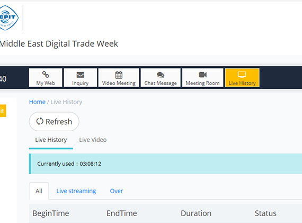The height and width of the screenshot is (223, 302).
Task: Click the circular arrows refresh icon
Action: 40,122
